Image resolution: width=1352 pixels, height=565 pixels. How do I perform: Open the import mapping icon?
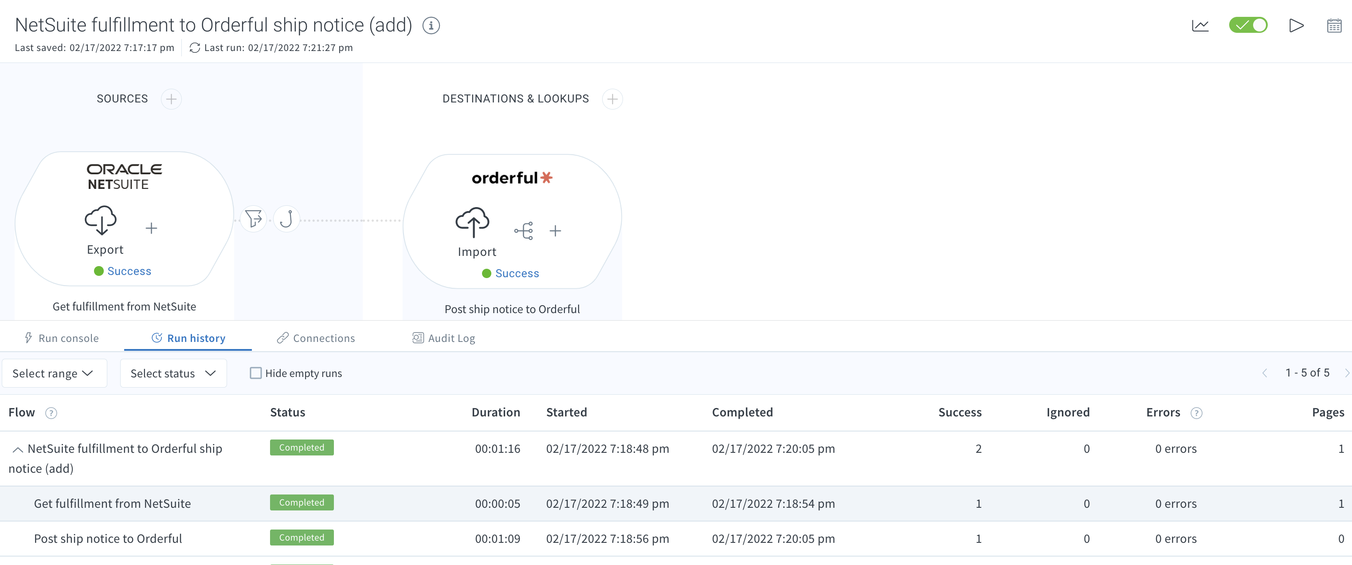click(x=524, y=231)
